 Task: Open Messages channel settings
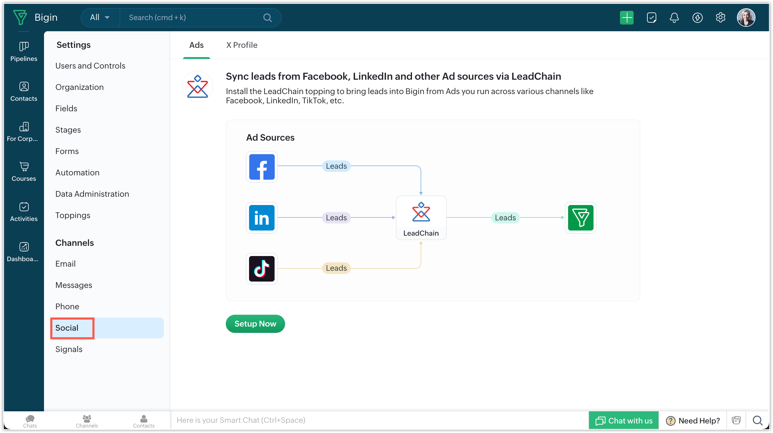click(x=74, y=285)
